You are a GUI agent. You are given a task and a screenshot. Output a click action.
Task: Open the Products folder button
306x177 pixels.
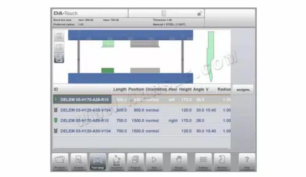click(60, 162)
